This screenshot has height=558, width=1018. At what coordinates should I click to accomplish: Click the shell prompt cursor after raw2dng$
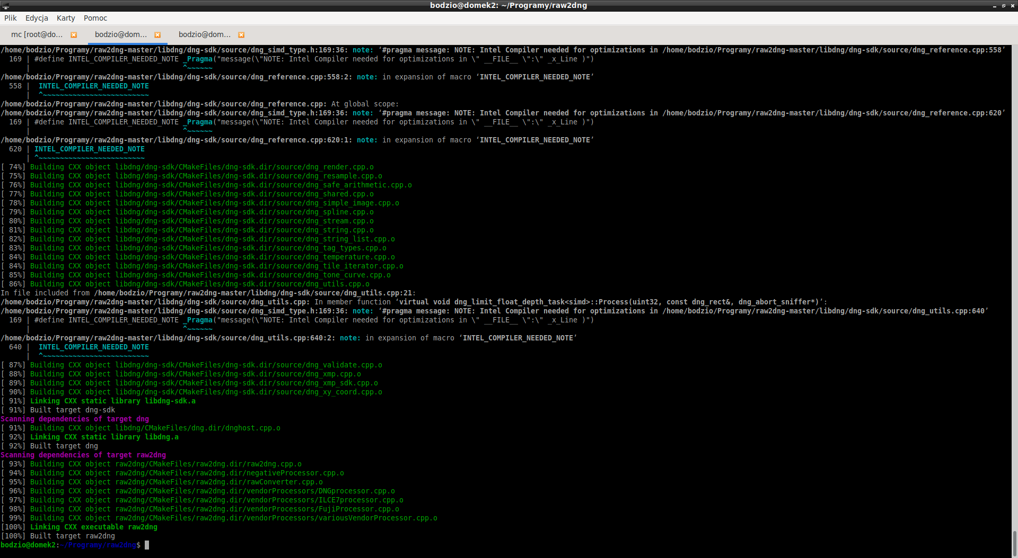(147, 545)
